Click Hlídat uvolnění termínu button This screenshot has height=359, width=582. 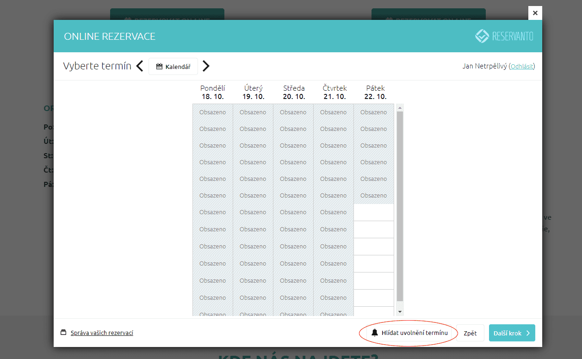coord(409,333)
